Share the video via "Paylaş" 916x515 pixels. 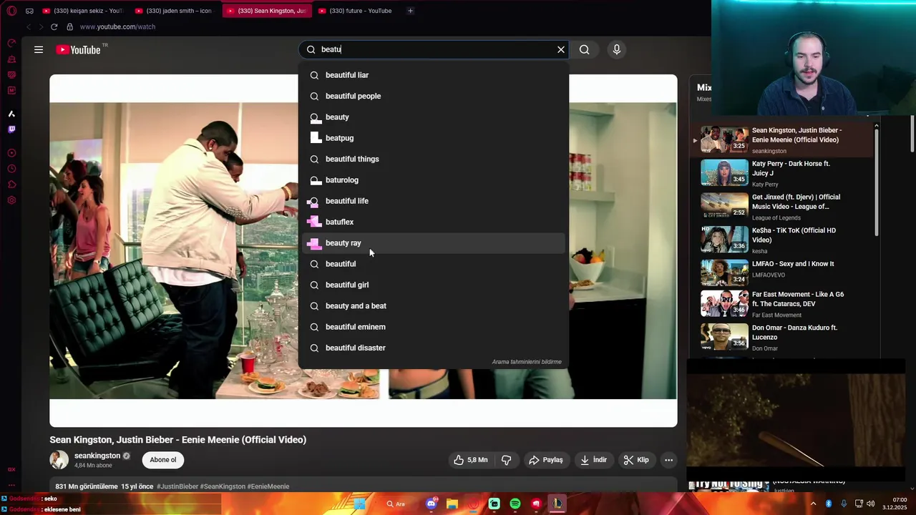point(545,460)
